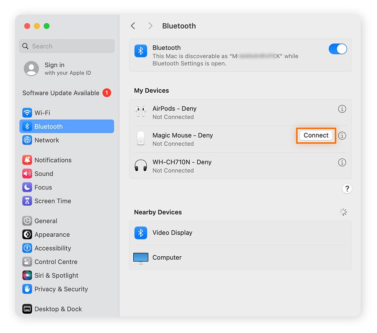Switch to Control Centre settings
The width and height of the screenshot is (377, 333).
(x=56, y=262)
